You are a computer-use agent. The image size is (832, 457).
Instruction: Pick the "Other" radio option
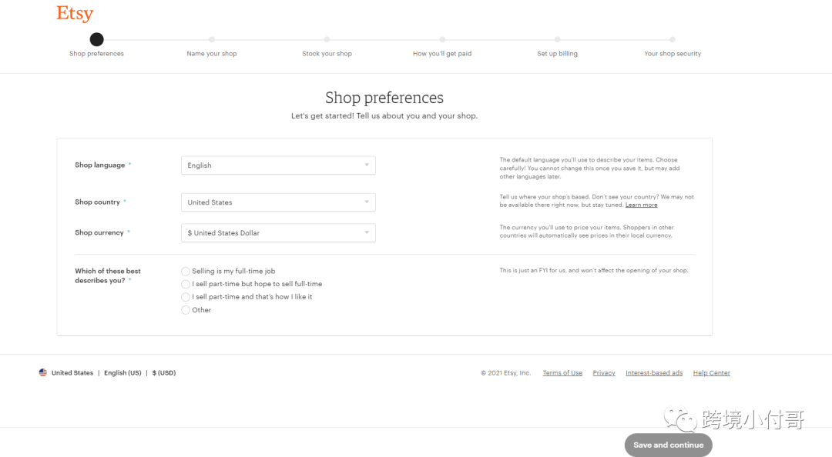[x=186, y=310]
